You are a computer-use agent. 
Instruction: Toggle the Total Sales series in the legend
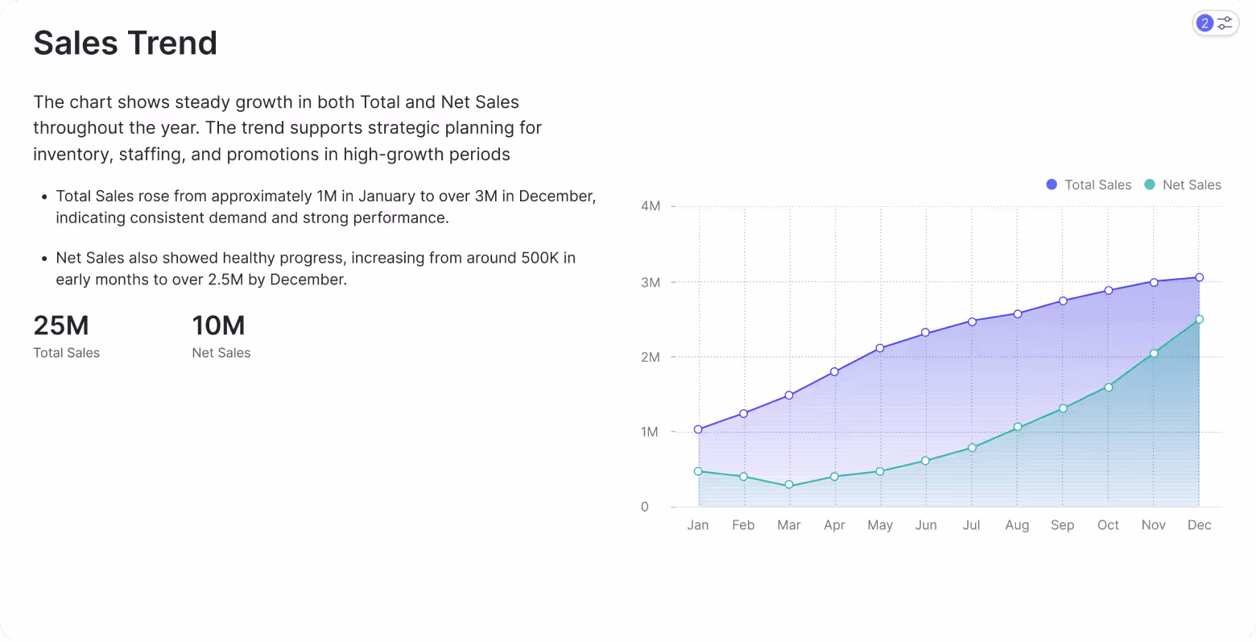tap(1089, 184)
